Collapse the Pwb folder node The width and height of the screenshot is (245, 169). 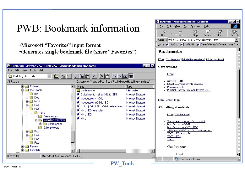(x=27, y=109)
